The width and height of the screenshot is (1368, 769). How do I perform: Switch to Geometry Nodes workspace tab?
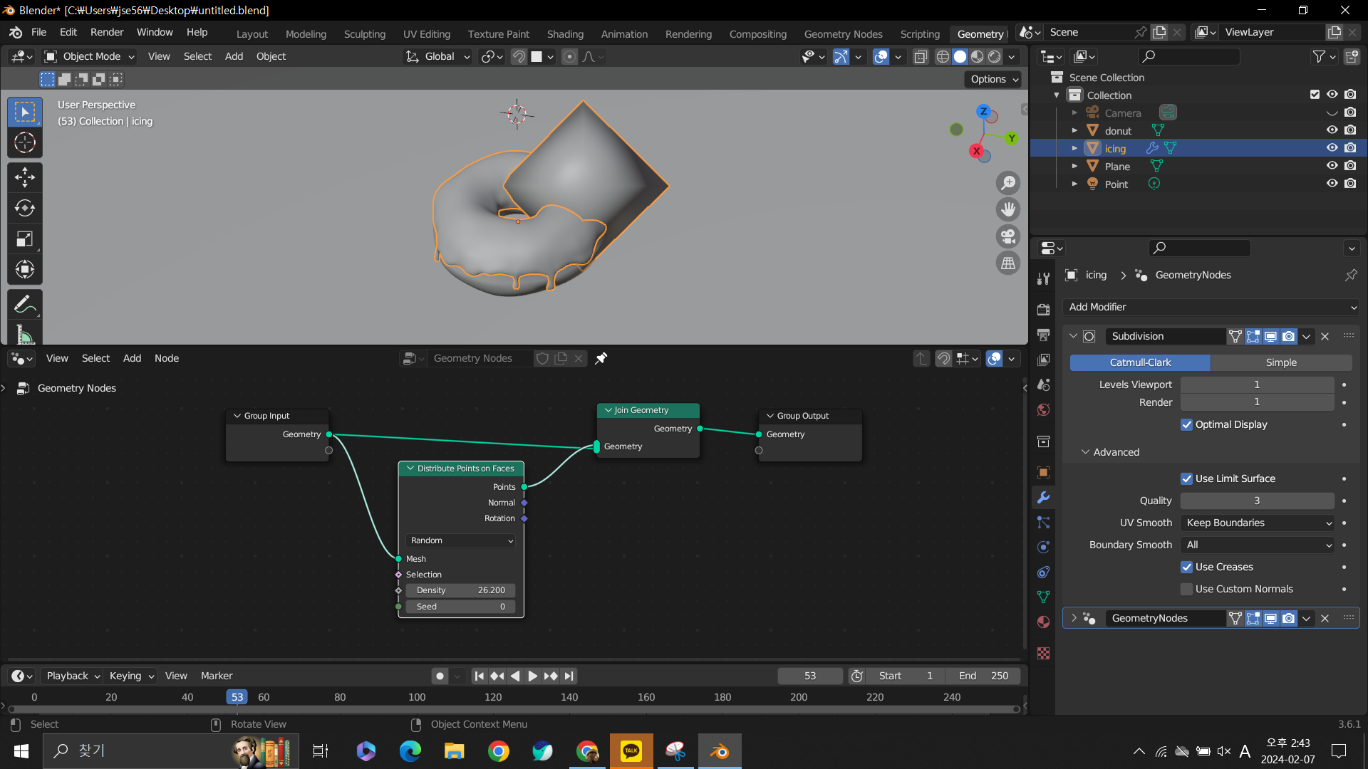coord(843,33)
